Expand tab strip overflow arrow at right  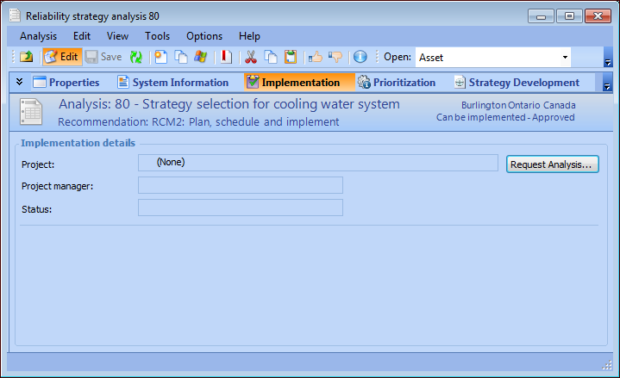tap(607, 83)
